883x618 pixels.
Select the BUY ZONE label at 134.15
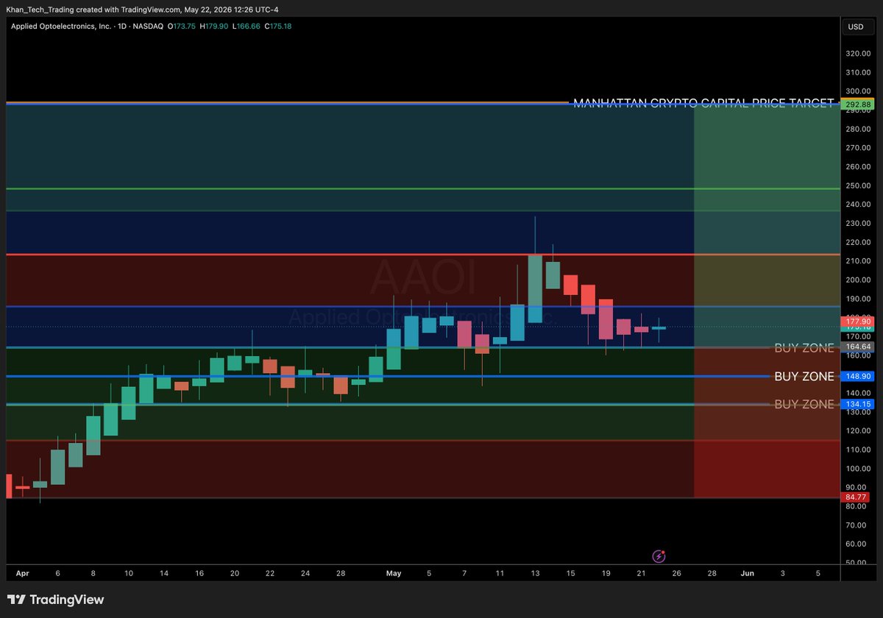point(804,404)
